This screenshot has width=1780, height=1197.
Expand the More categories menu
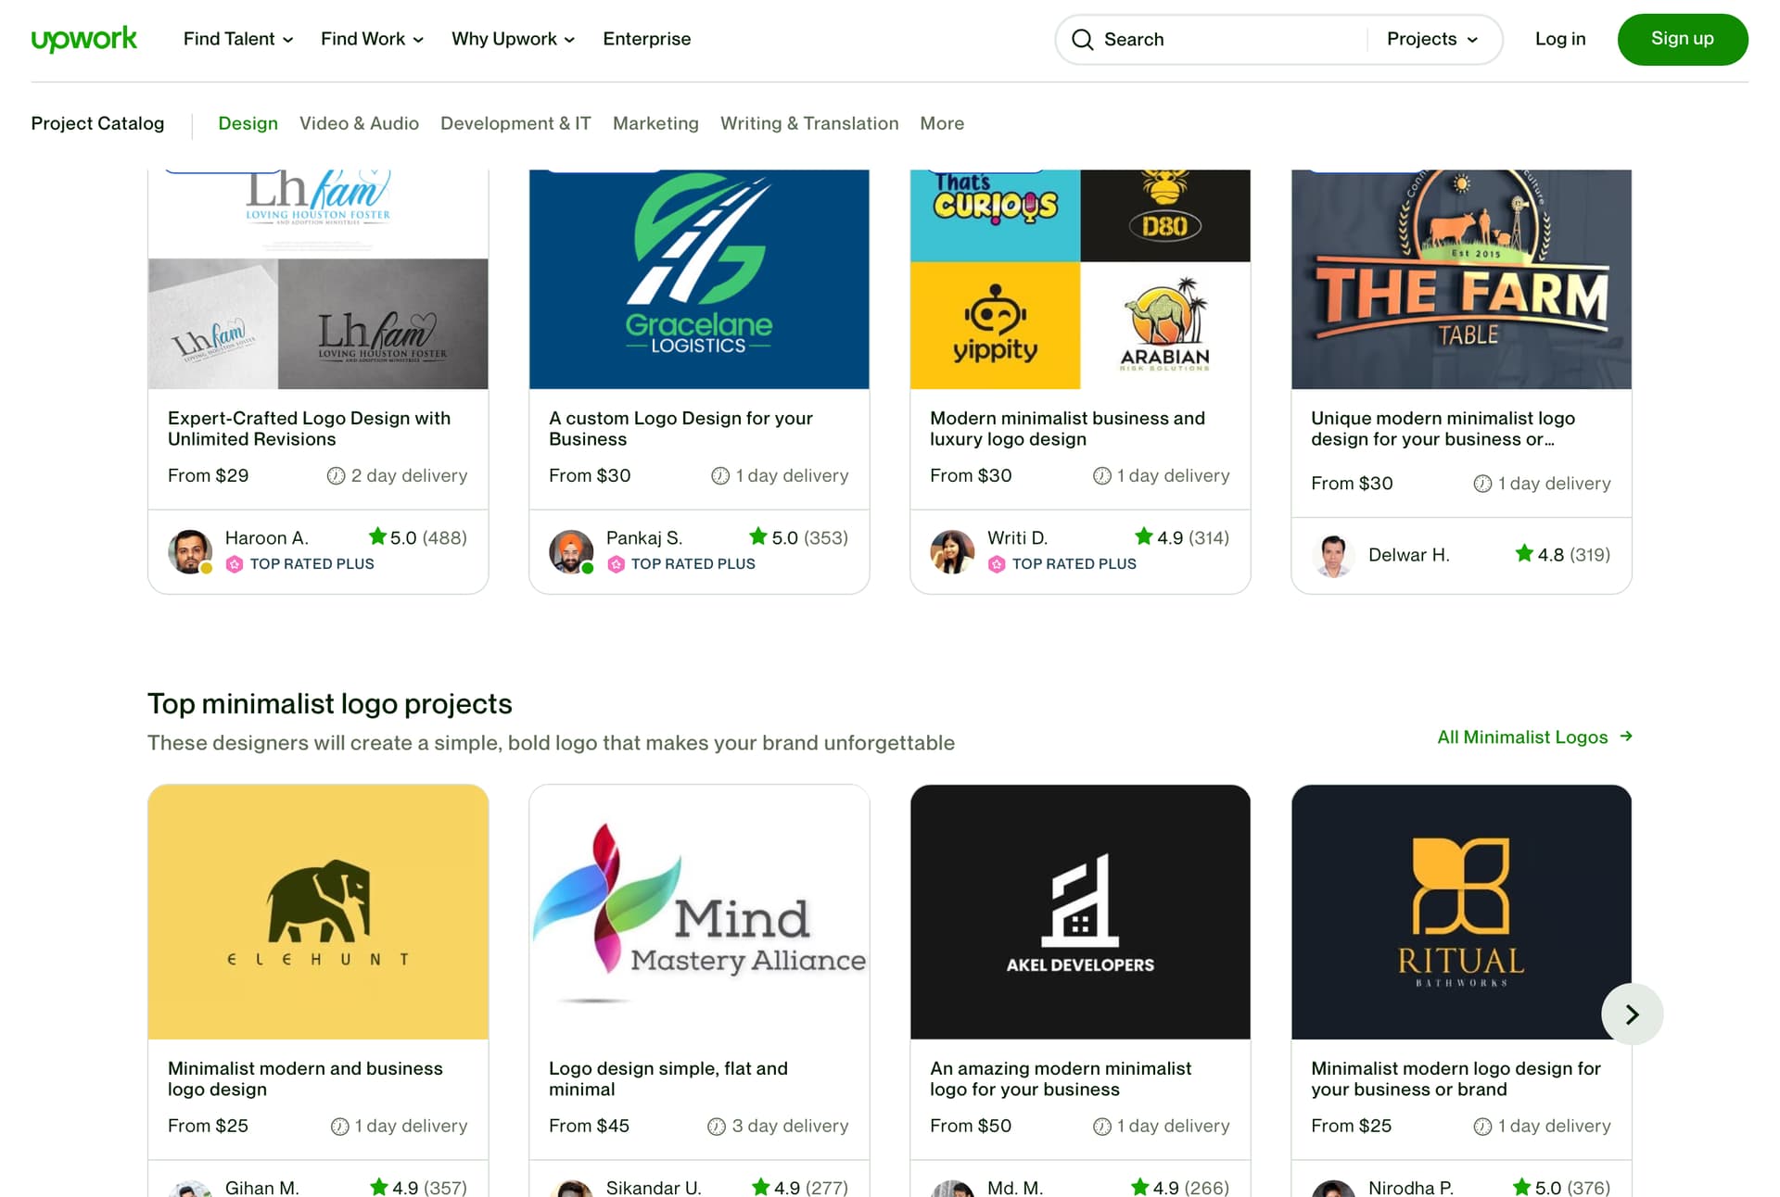pos(942,123)
